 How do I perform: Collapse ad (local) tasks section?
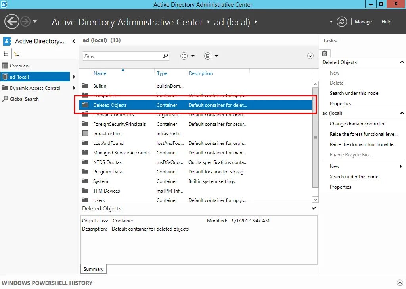[402, 113]
